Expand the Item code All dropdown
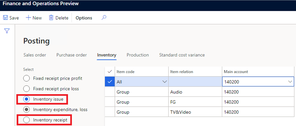The image size is (296, 126). pyautogui.click(x=164, y=82)
